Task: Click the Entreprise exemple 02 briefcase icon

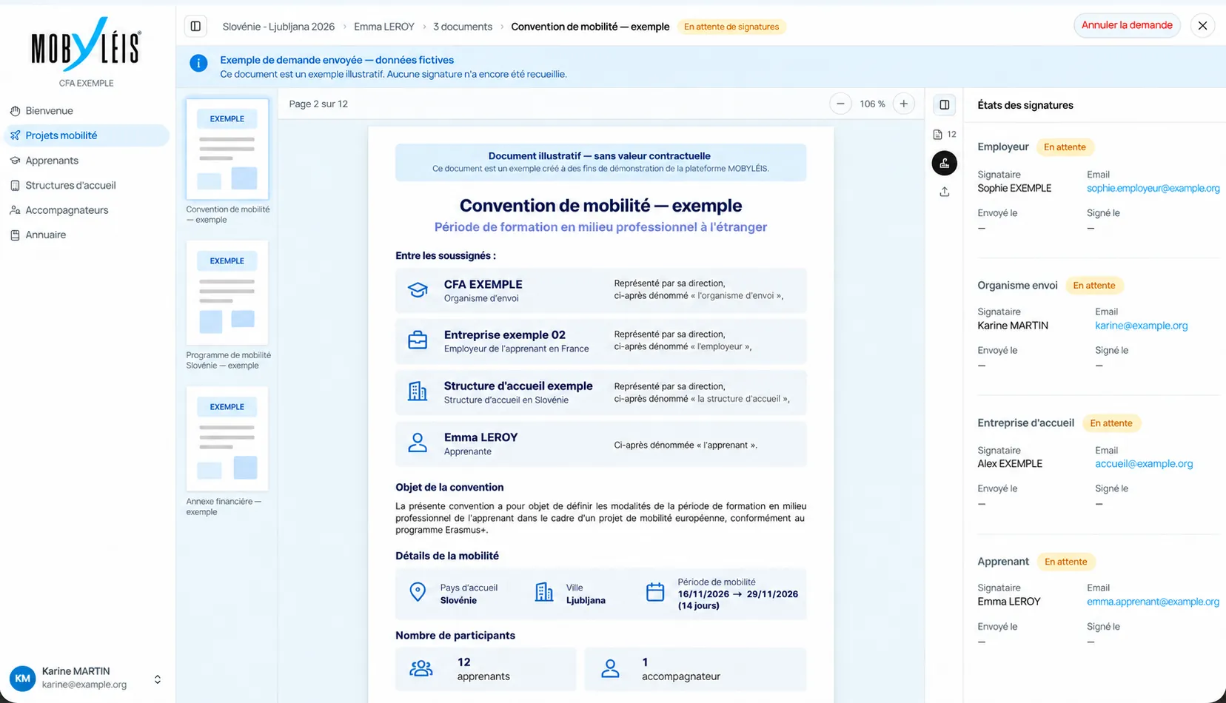Action: click(418, 340)
